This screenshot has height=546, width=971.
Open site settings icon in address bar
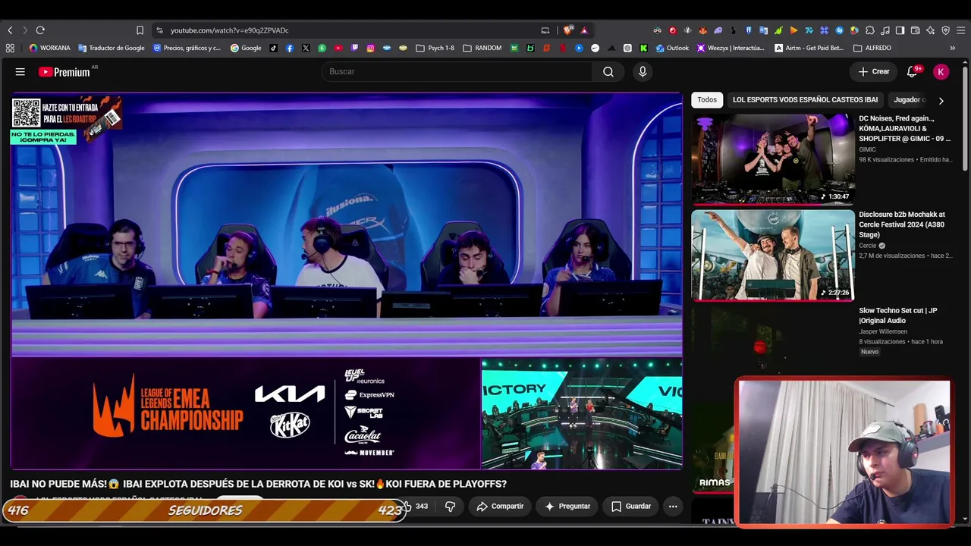[159, 30]
